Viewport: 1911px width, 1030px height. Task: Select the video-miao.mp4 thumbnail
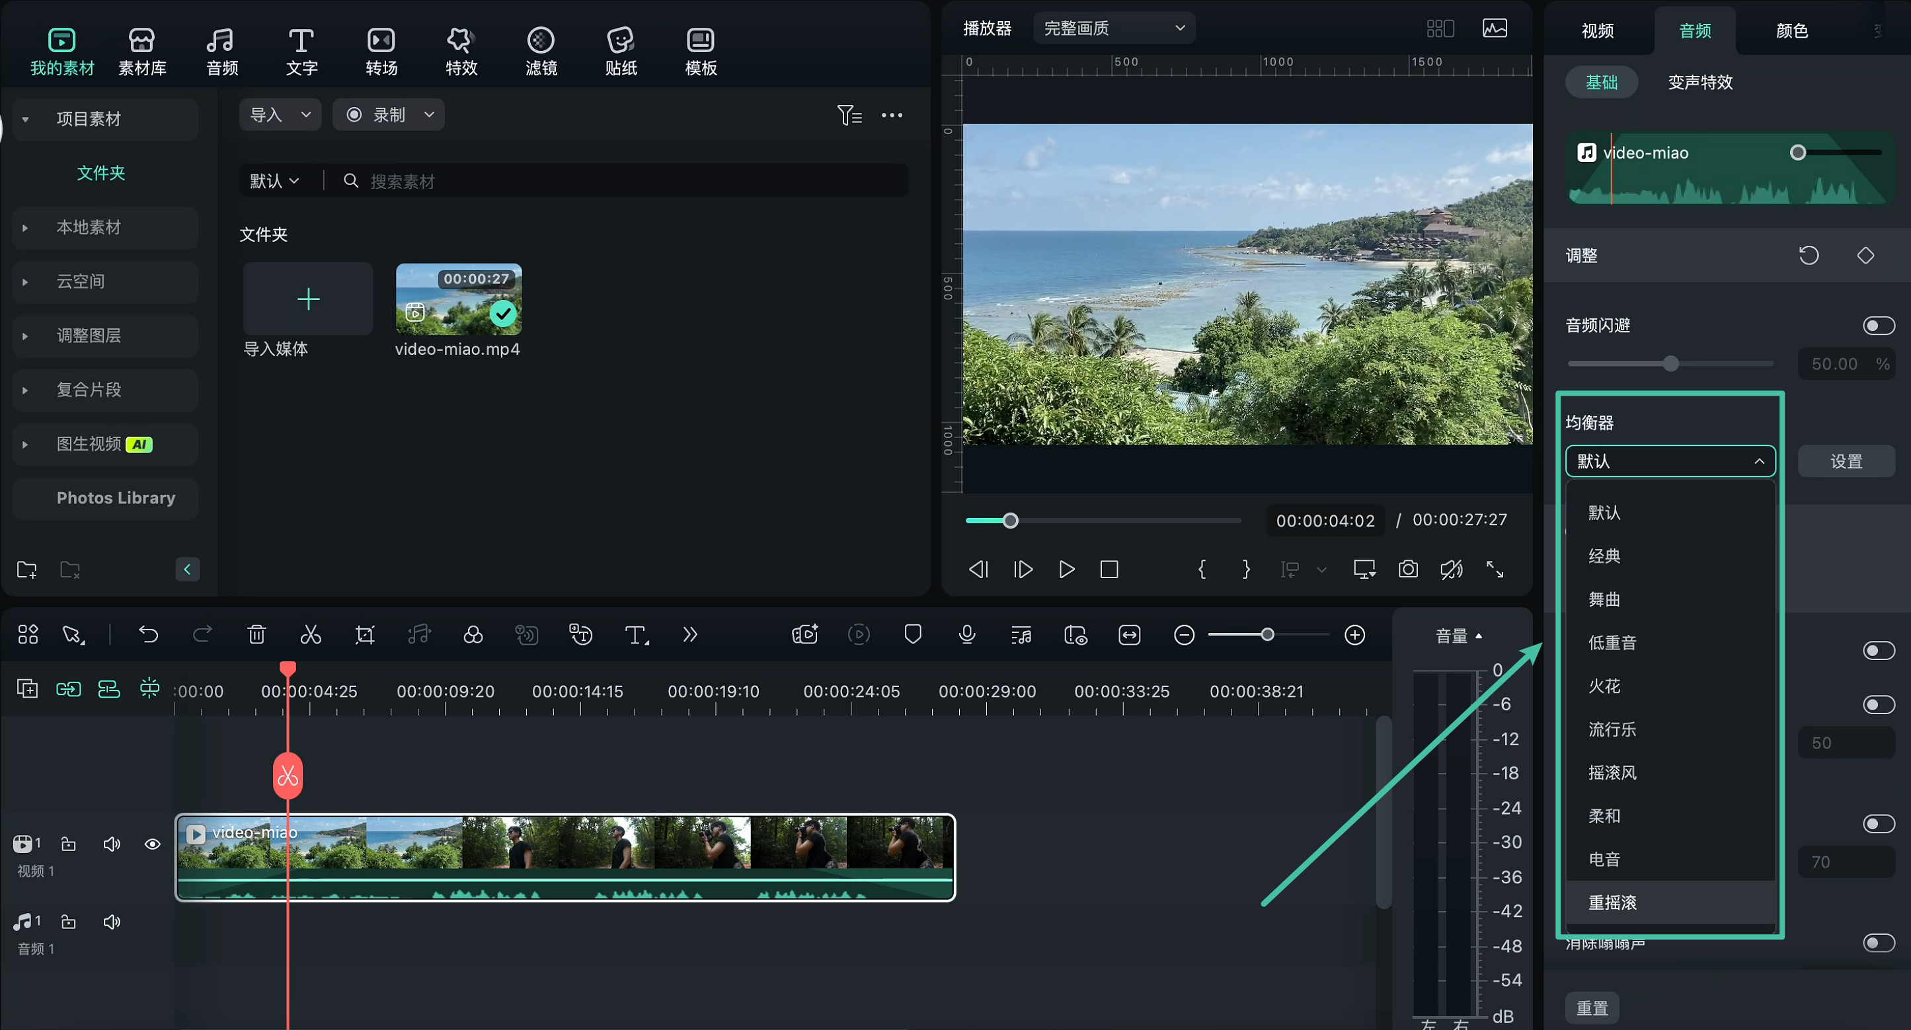tap(459, 299)
